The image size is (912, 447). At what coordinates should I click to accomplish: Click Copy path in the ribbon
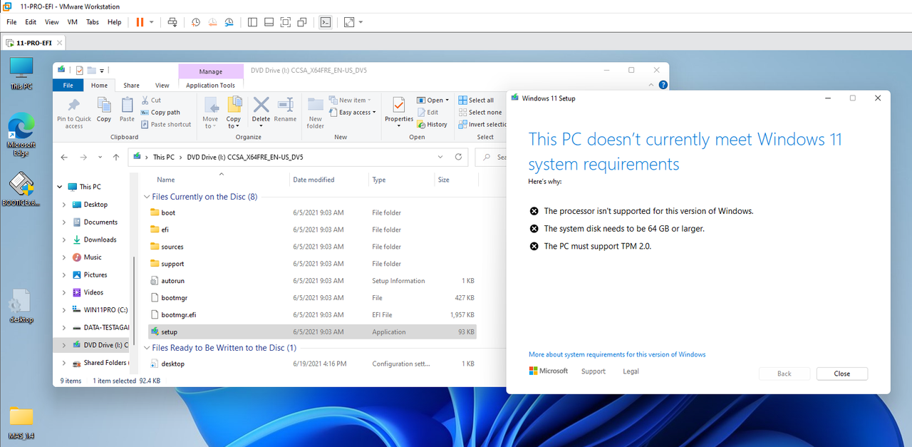[x=160, y=112]
